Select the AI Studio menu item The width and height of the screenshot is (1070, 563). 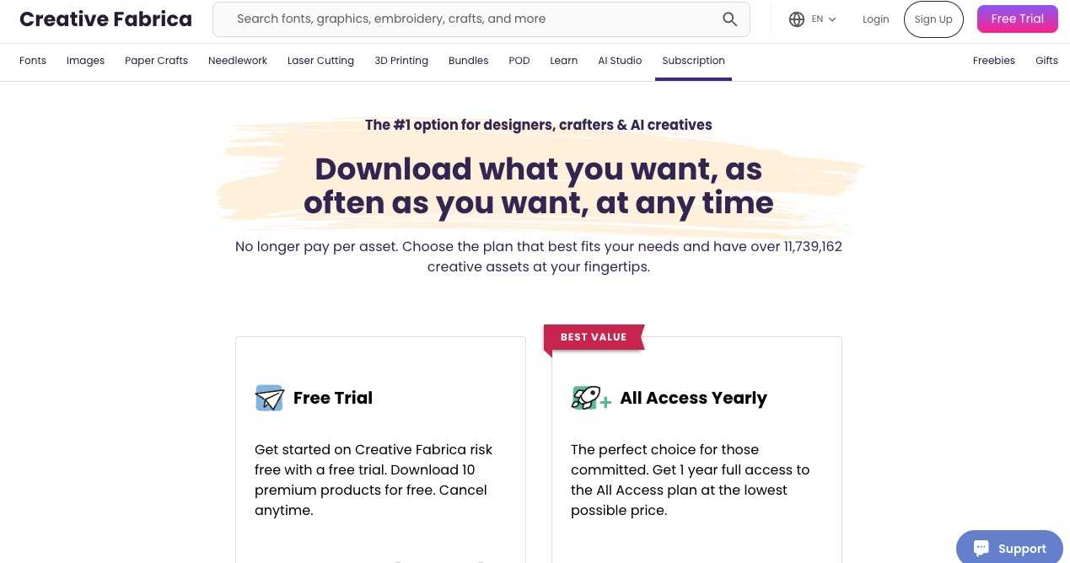point(620,61)
